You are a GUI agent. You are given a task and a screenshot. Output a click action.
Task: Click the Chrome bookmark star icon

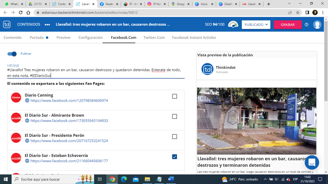tap(298, 13)
